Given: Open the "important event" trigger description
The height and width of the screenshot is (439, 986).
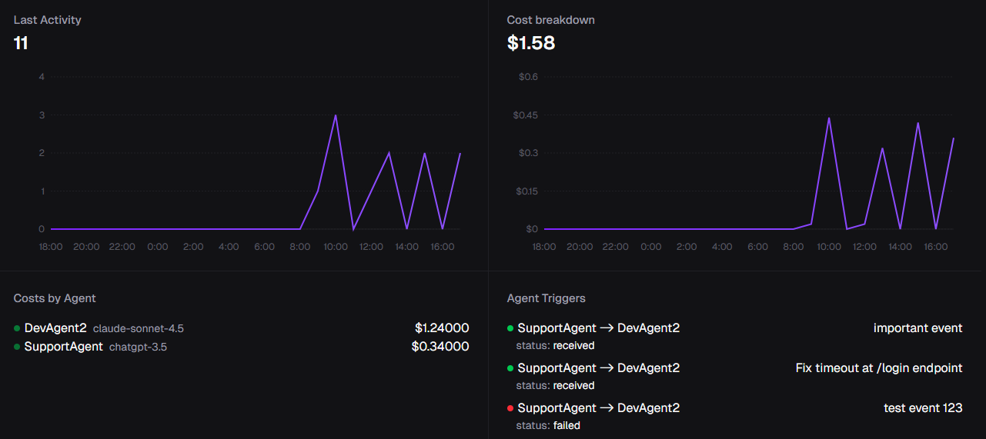Looking at the screenshot, I should (x=917, y=328).
